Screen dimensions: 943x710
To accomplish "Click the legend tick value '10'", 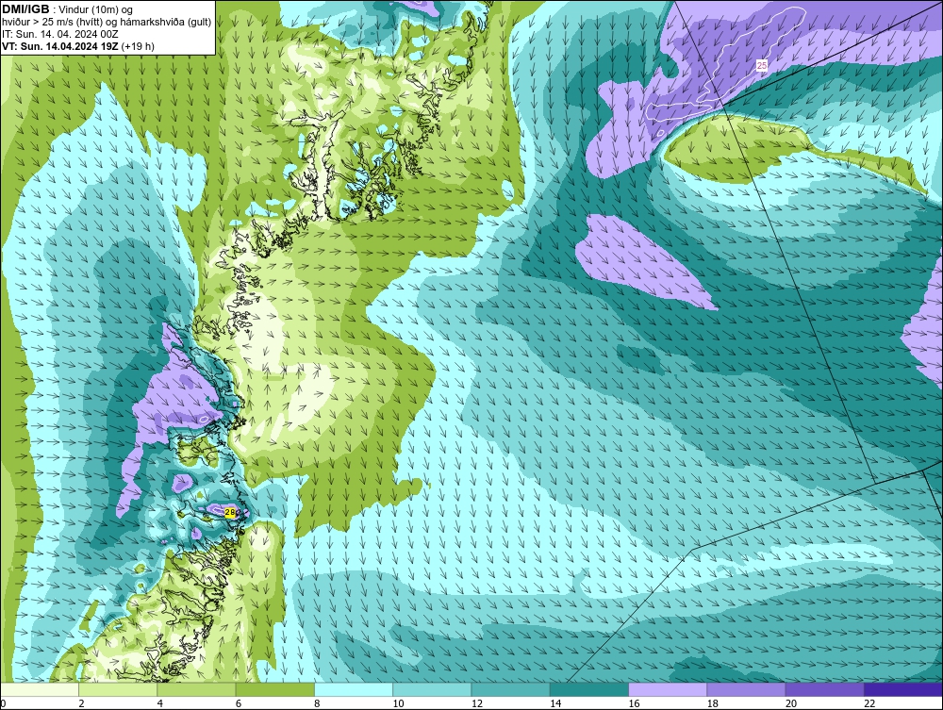I will 398,703.
